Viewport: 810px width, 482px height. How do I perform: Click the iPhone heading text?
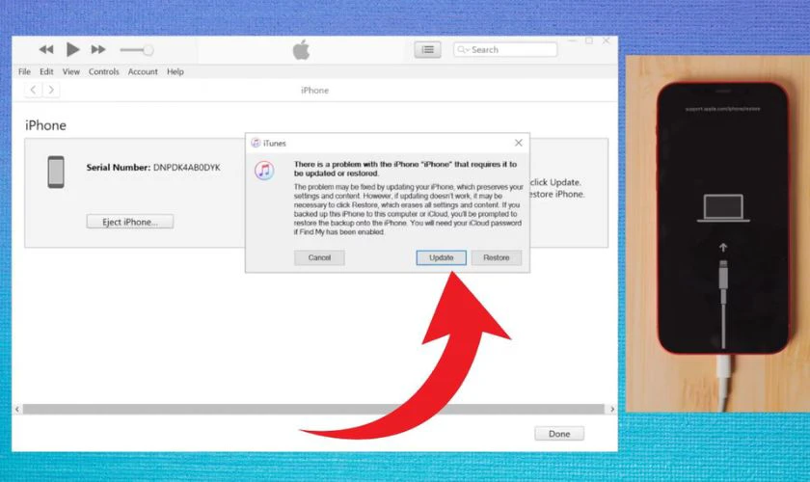(x=45, y=125)
